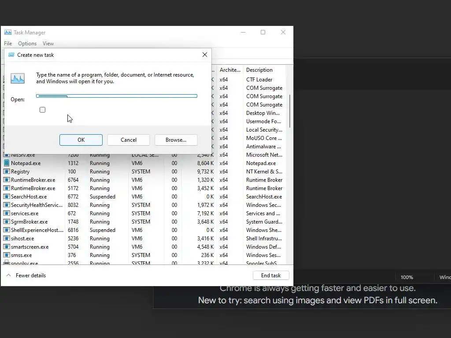
Task: Open the Options menu in Task Manager
Action: [27, 44]
